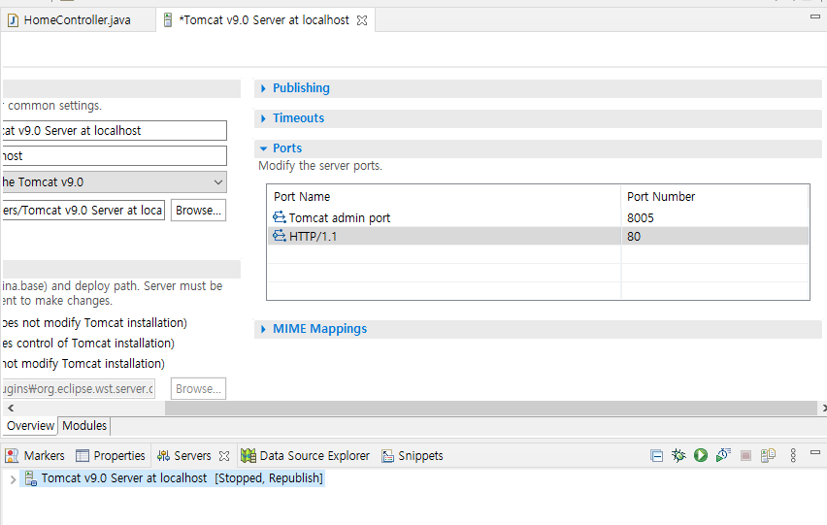Click the Port Number column header
This screenshot has height=525, width=827.
[x=714, y=197]
